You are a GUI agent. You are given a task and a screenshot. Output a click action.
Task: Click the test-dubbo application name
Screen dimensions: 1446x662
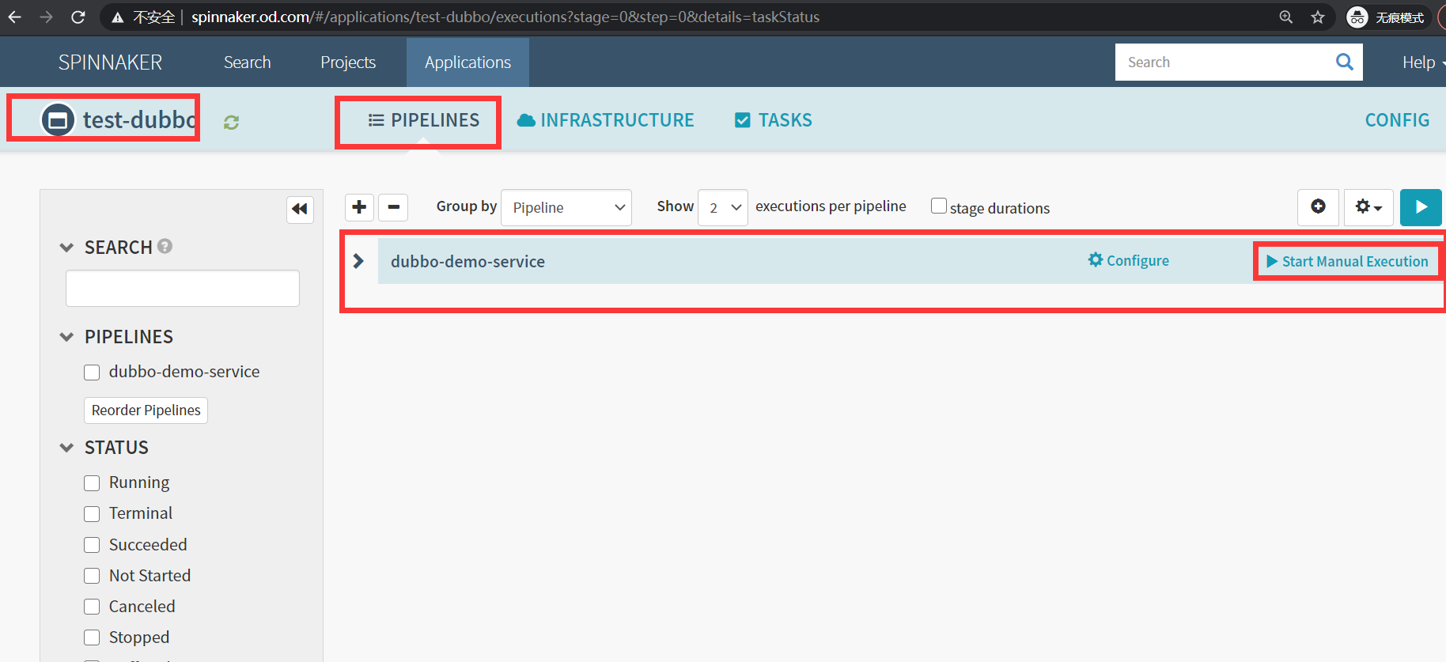coord(139,119)
